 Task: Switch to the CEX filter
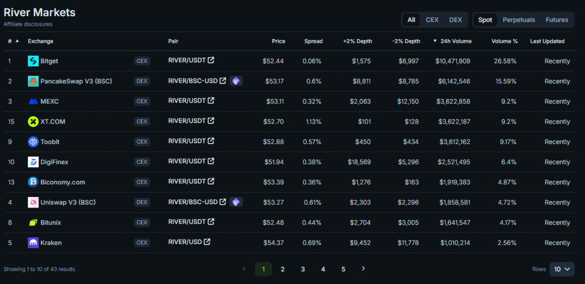tap(432, 20)
